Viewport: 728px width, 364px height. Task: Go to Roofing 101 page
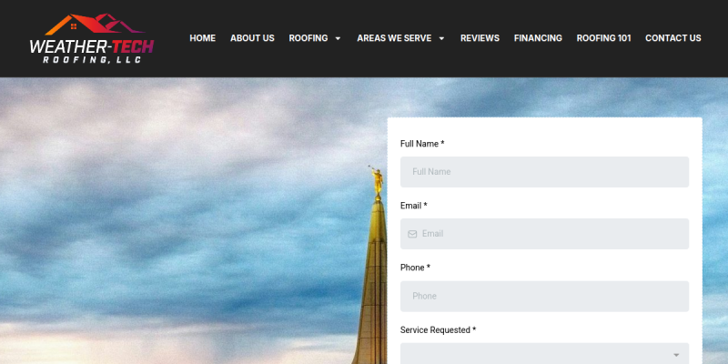[603, 38]
